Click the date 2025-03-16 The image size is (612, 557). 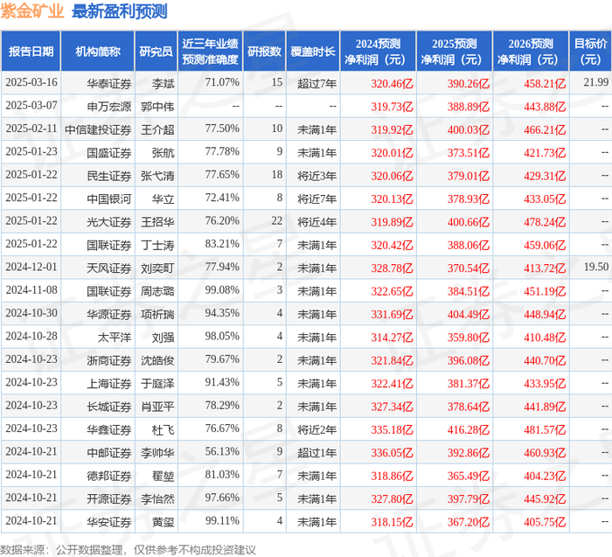(31, 82)
